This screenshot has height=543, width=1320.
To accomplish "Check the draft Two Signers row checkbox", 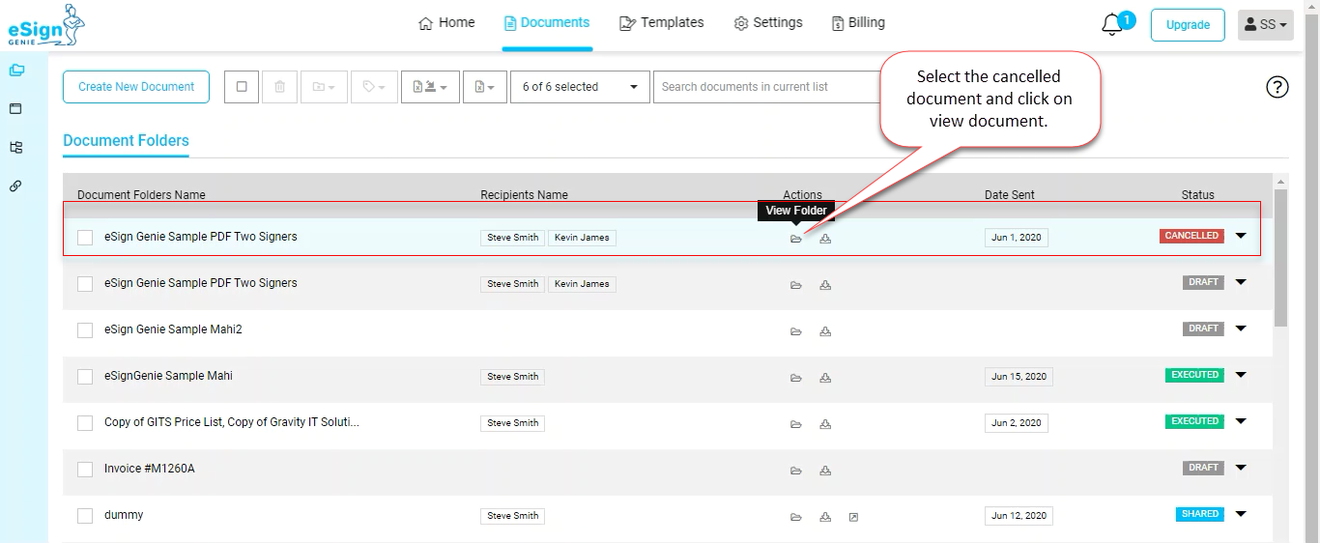I will click(x=85, y=284).
